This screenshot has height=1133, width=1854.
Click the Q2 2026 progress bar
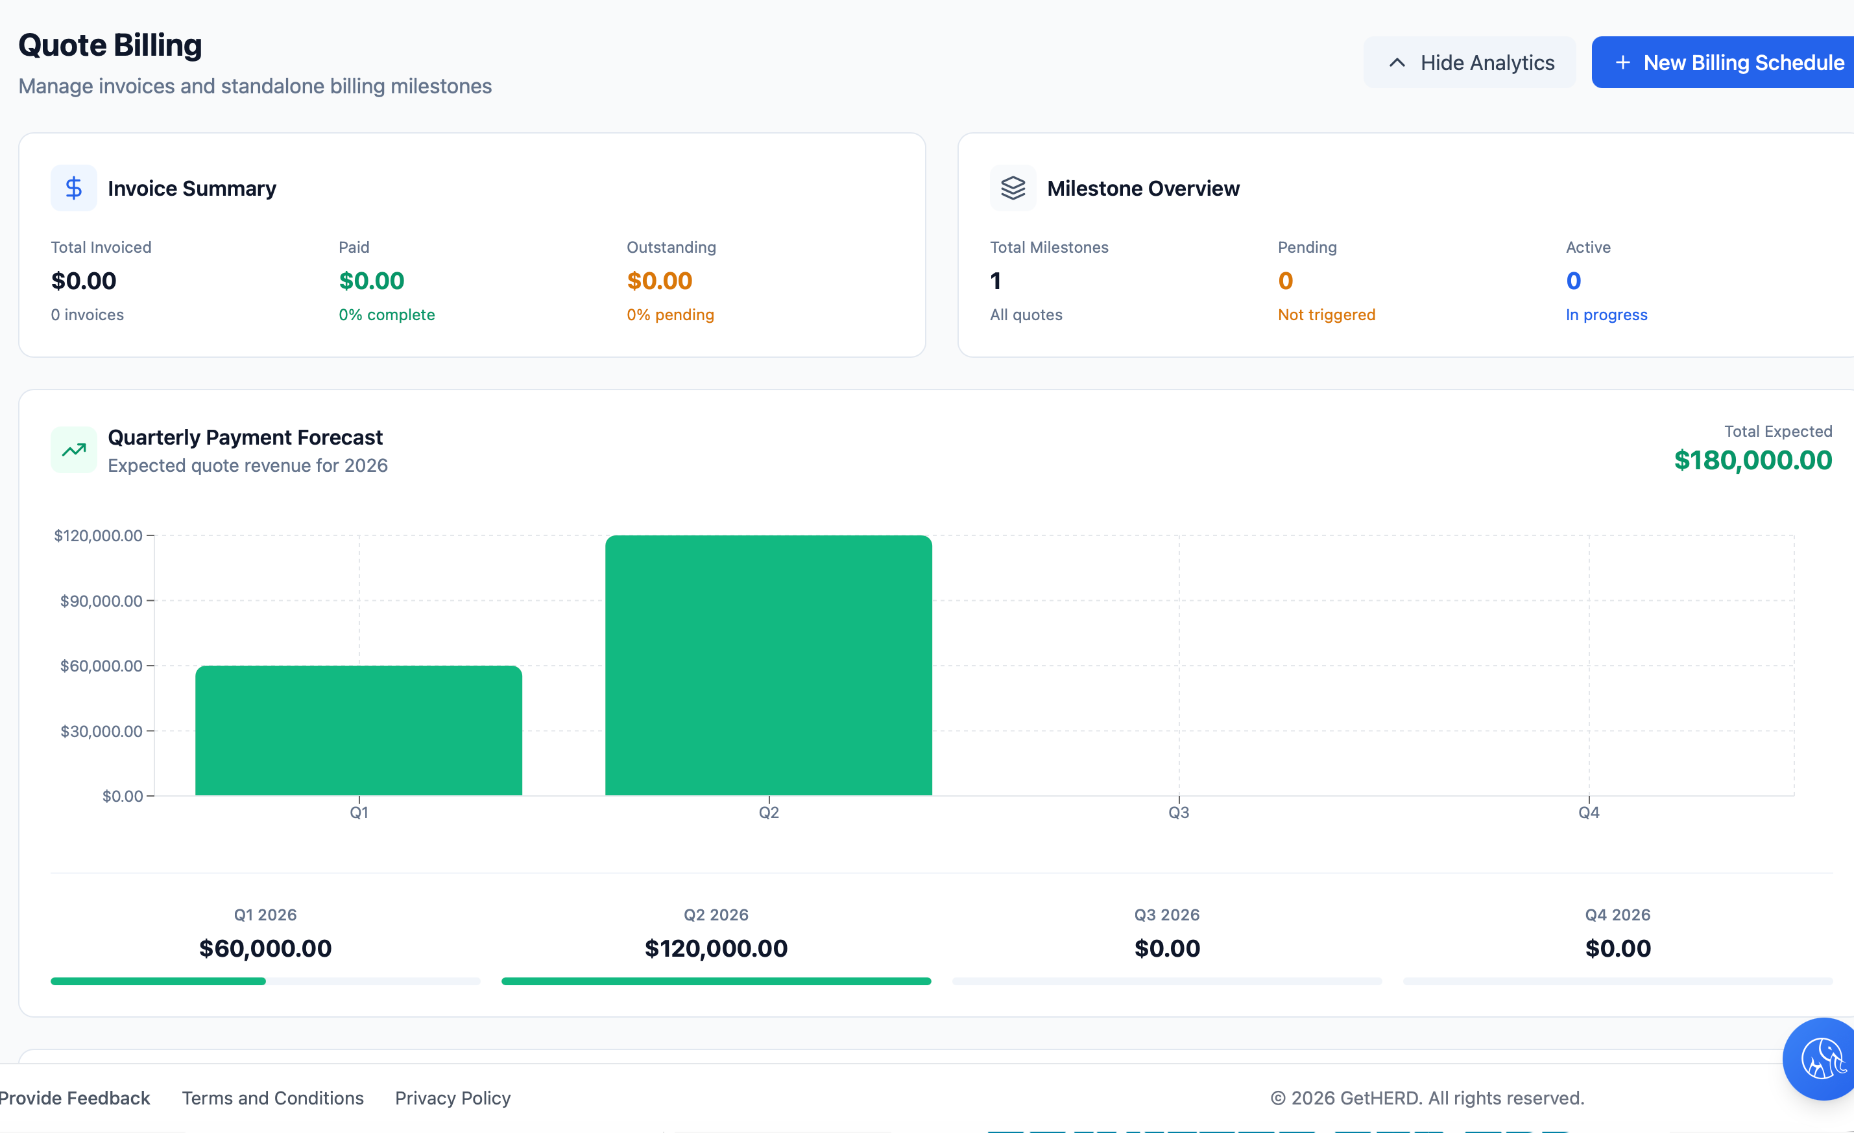pos(716,981)
